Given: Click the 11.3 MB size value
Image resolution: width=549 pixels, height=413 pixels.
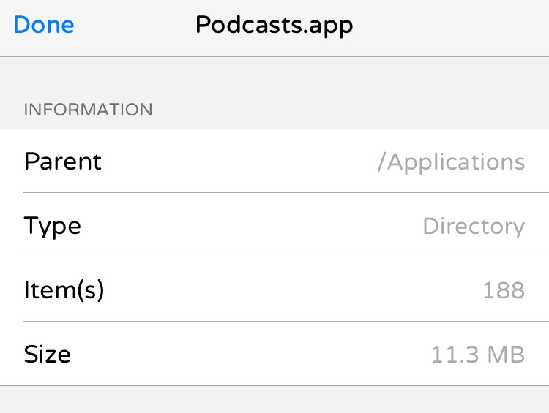Looking at the screenshot, I should pos(478,355).
